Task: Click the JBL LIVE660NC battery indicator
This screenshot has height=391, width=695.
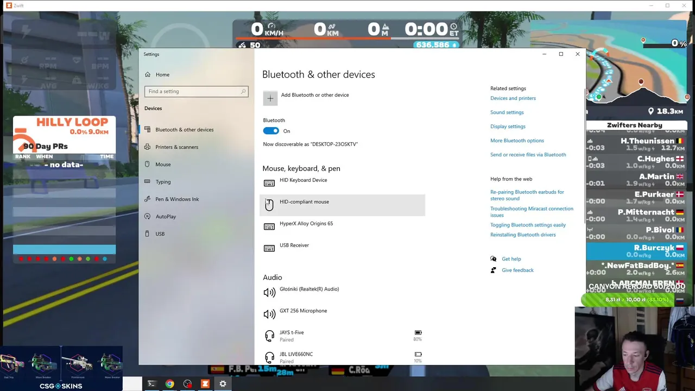Action: tap(418, 357)
